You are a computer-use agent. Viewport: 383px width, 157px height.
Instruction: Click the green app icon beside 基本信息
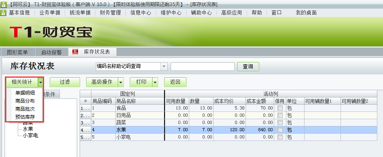pyautogui.click(x=3, y=12)
